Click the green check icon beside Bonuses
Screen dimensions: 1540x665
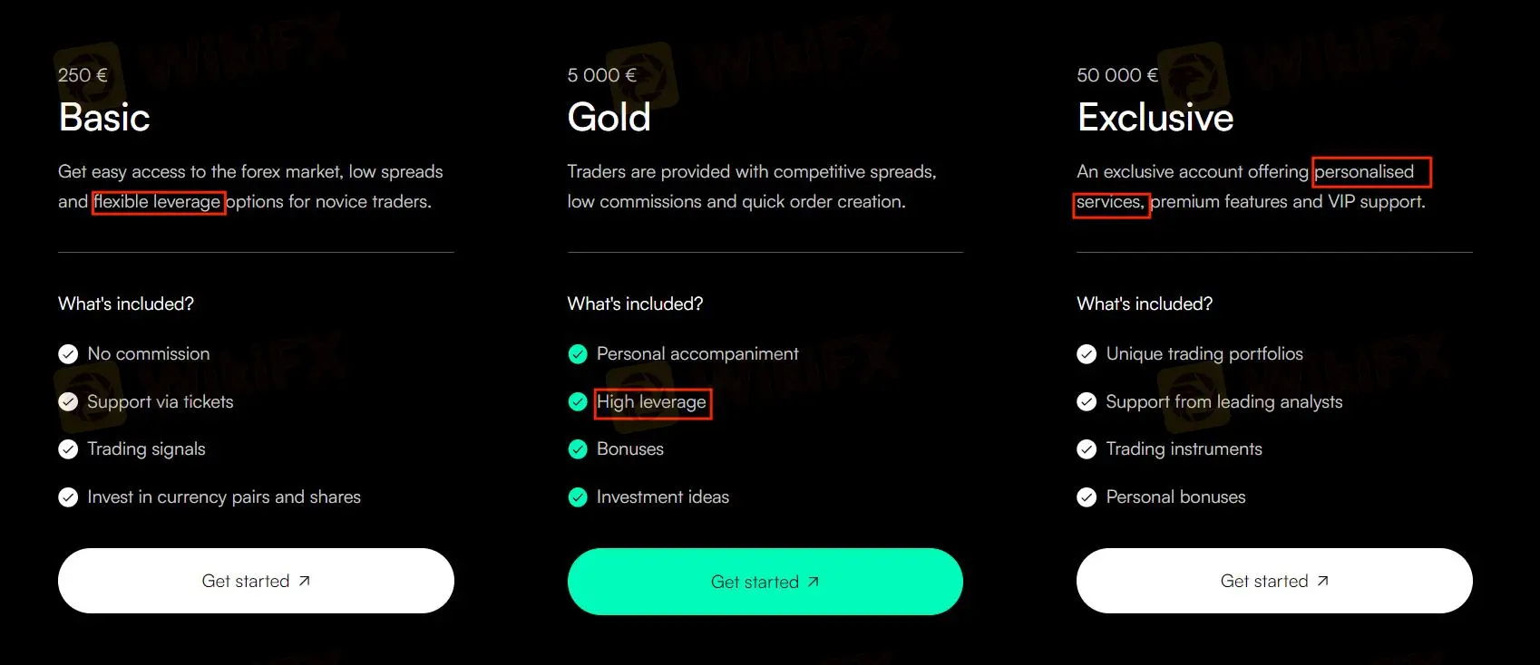click(578, 449)
